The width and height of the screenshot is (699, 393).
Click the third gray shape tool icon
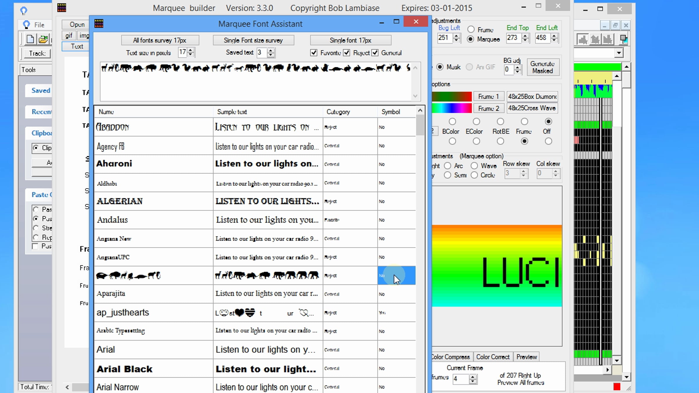[608, 39]
